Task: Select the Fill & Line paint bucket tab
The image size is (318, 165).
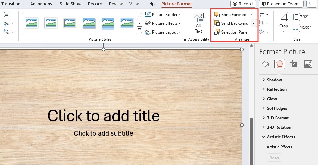Action: click(x=265, y=64)
